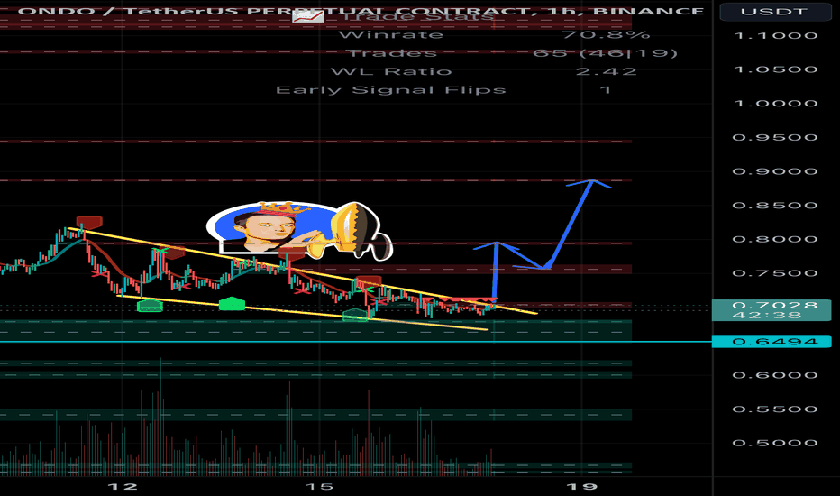840x496 pixels.
Task: Click the 65 (46|19) trades value
Action: pos(606,53)
